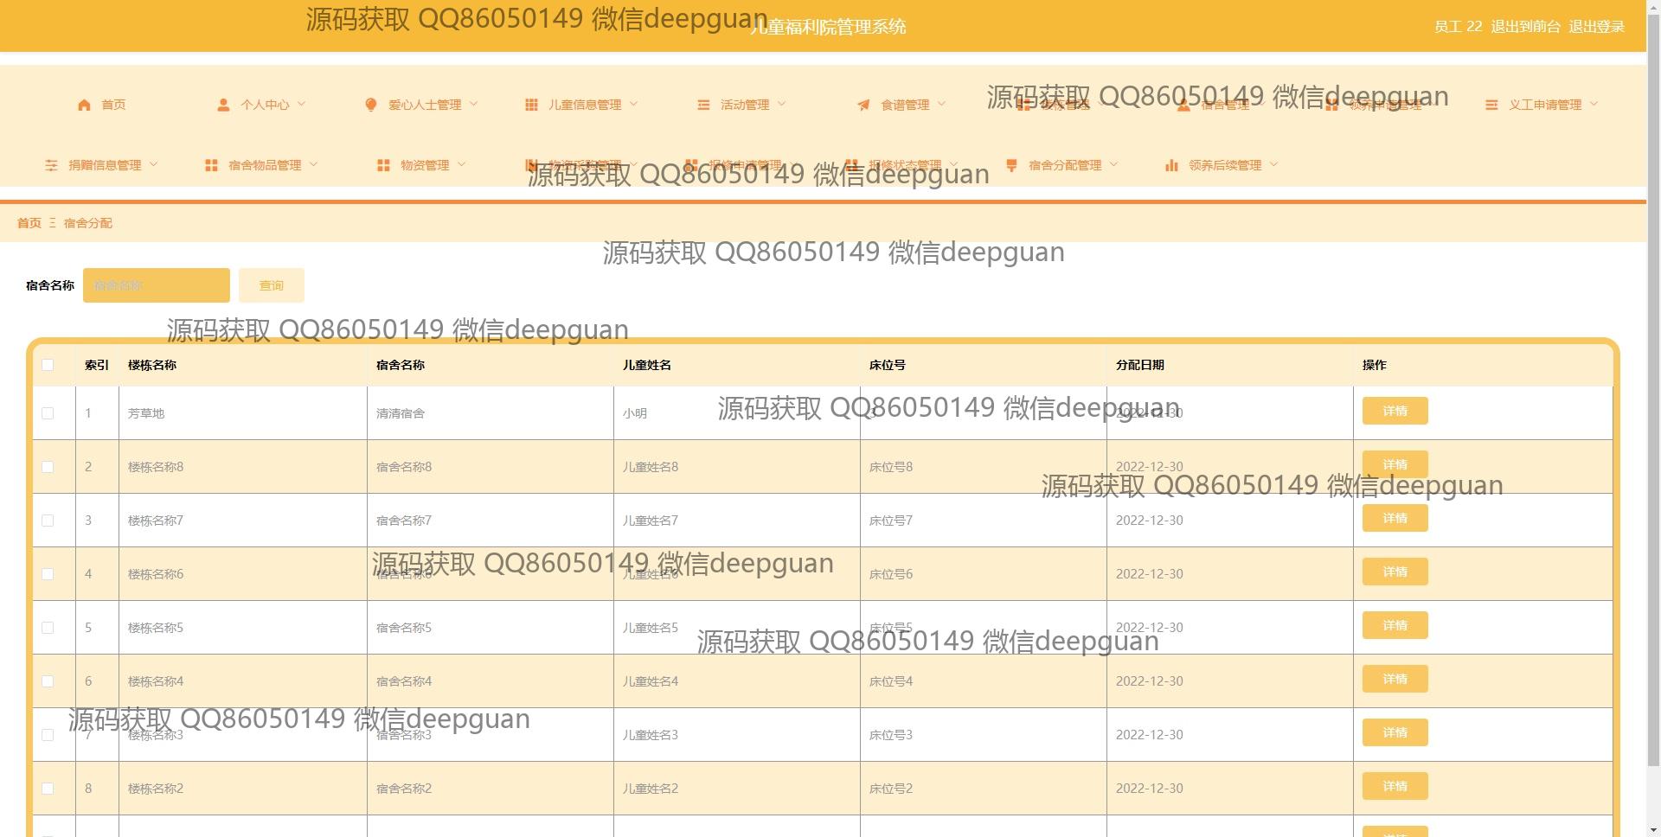Image resolution: width=1661 pixels, height=837 pixels.
Task: Click the 员工 22 user label
Action: (x=1459, y=27)
